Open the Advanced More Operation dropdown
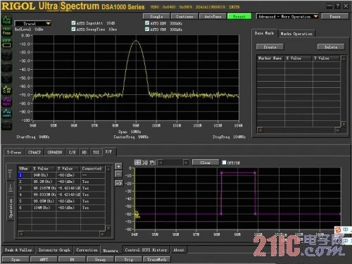This screenshot has height=264, width=352. [x=287, y=16]
